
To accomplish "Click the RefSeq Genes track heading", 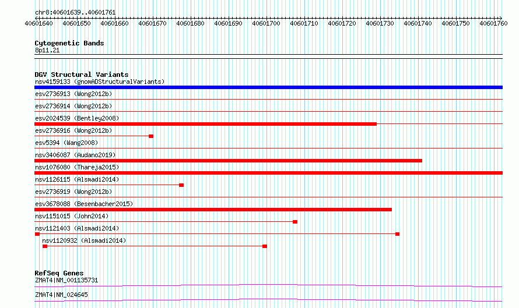I will click(59, 273).
